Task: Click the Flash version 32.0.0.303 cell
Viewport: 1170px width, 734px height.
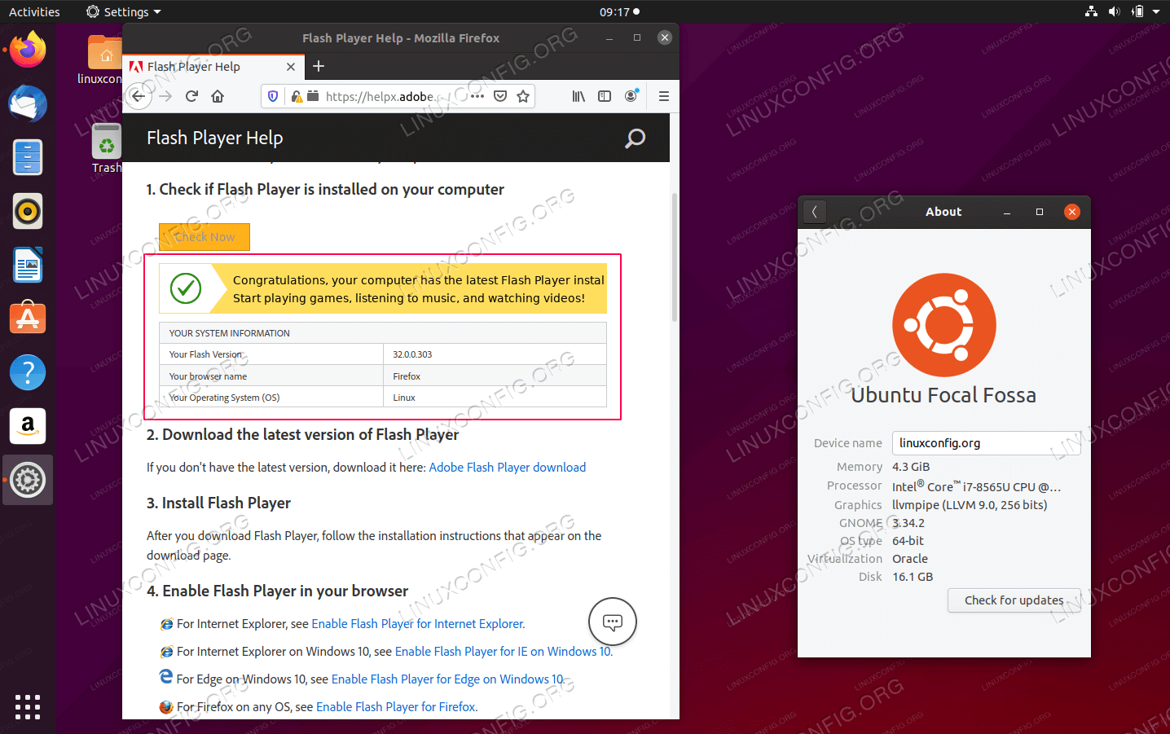Action: pyautogui.click(x=495, y=354)
